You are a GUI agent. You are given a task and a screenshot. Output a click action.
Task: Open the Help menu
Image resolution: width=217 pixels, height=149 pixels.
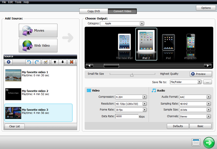[x=26, y=2]
